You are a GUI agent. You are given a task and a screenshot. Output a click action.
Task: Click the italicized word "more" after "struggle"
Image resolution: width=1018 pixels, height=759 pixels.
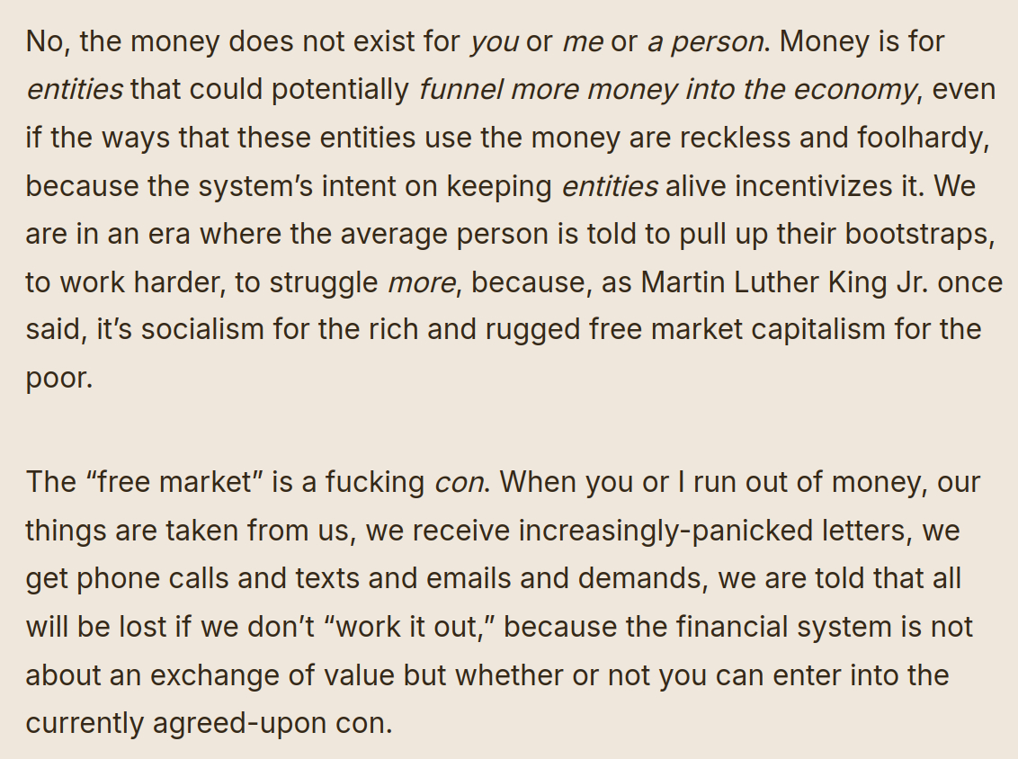coord(422,282)
